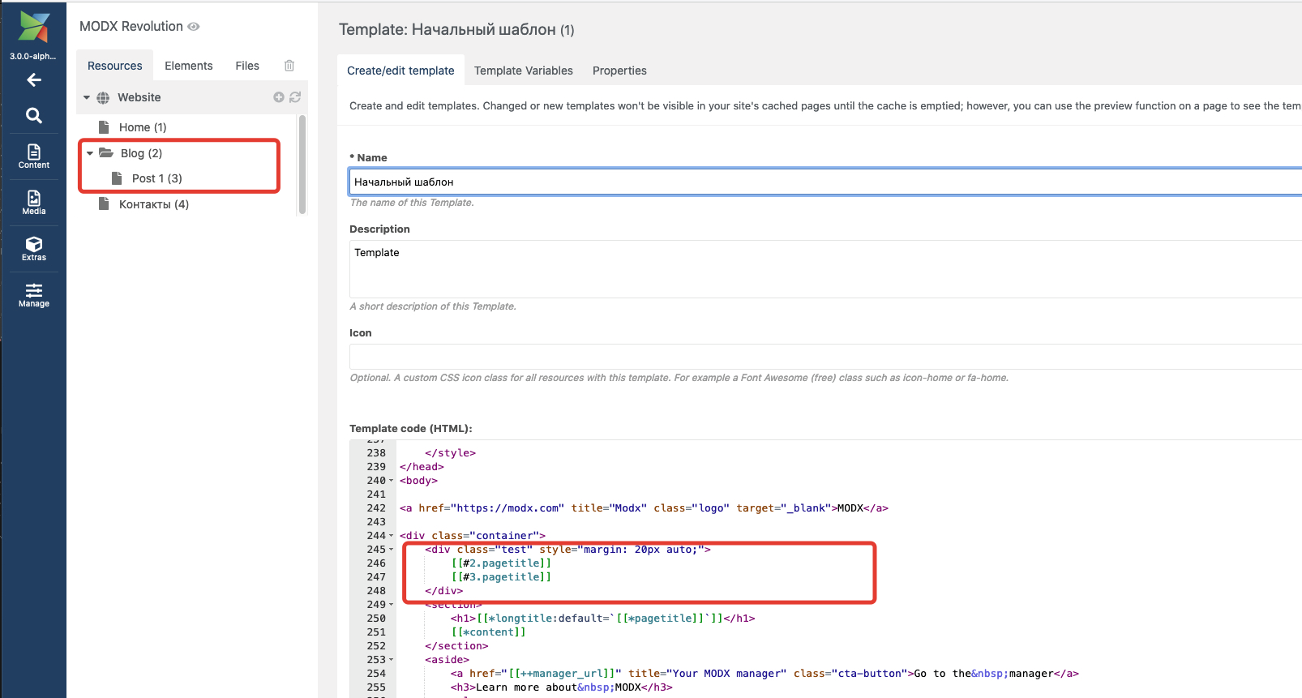Open the Extras menu icon
Screen dimensions: 1302x698
coord(34,249)
